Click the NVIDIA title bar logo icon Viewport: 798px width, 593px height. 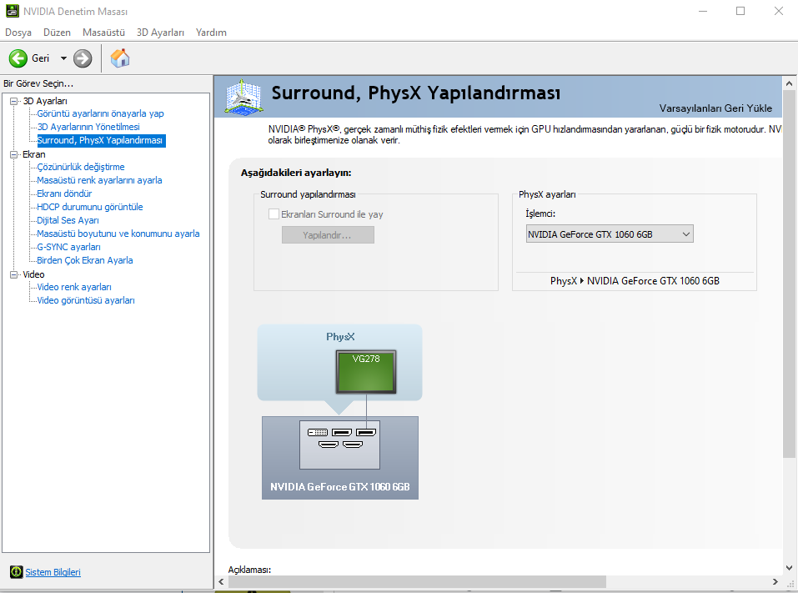13,11
